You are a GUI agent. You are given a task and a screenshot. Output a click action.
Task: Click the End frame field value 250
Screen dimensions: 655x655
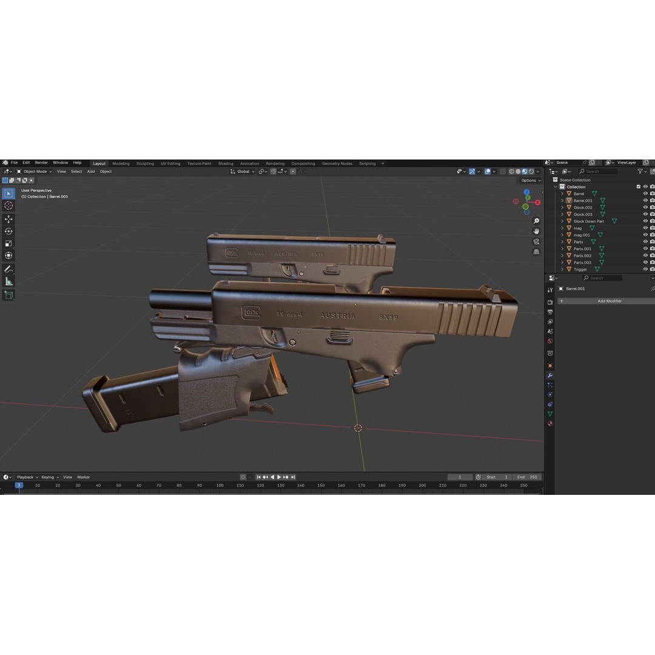[528, 477]
